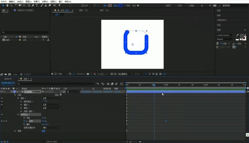
Task: Select the Camera tool
Action: tap(20, 5)
